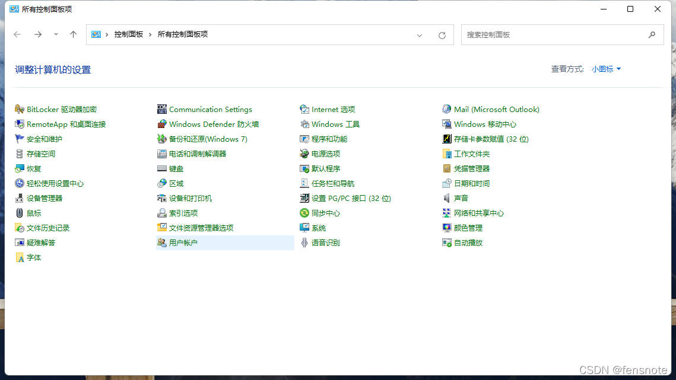Image resolution: width=676 pixels, height=380 pixels.
Task: Go back with the left arrow
Action: click(x=17, y=34)
